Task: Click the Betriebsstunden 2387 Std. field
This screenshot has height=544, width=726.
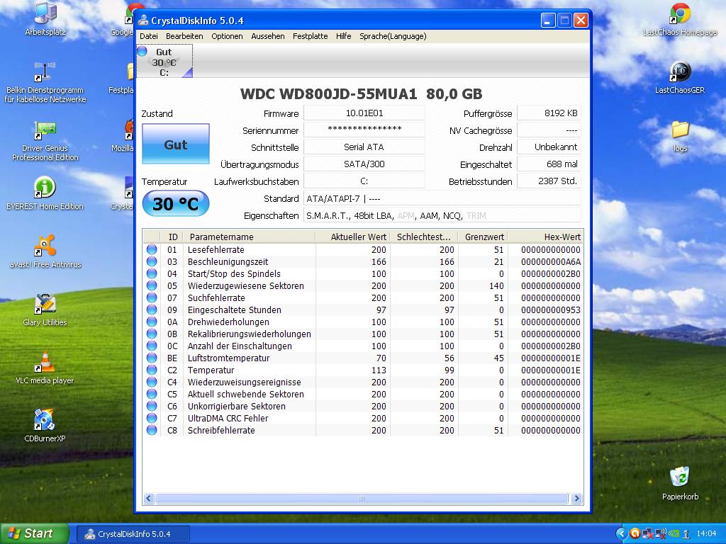Action: click(x=549, y=181)
